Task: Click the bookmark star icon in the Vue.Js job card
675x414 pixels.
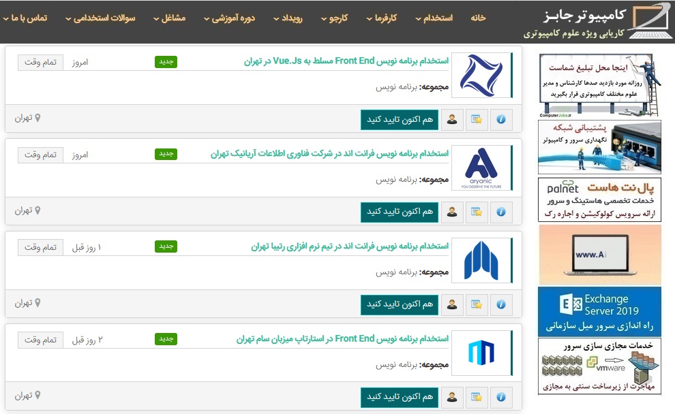Action: click(477, 120)
